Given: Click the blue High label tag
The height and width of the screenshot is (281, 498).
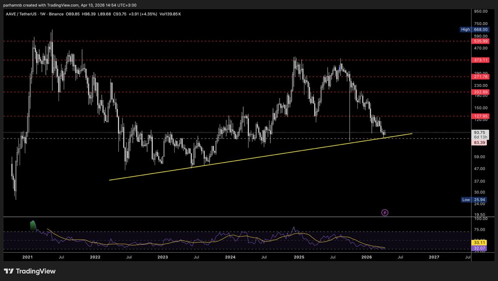Looking at the screenshot, I should [465, 29].
